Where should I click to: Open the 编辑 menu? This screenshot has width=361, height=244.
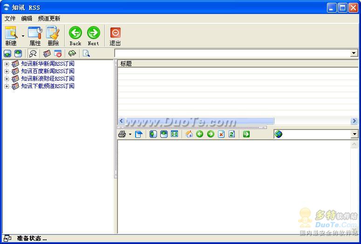27,19
